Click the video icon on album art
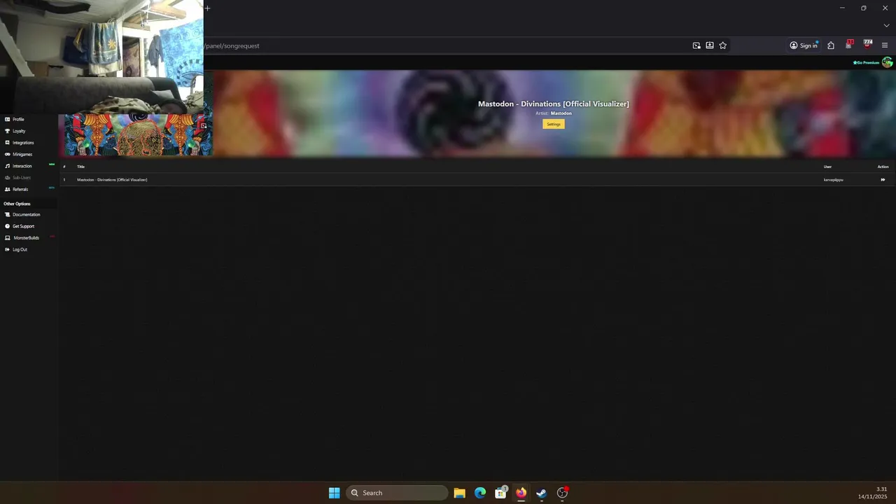 (x=204, y=126)
